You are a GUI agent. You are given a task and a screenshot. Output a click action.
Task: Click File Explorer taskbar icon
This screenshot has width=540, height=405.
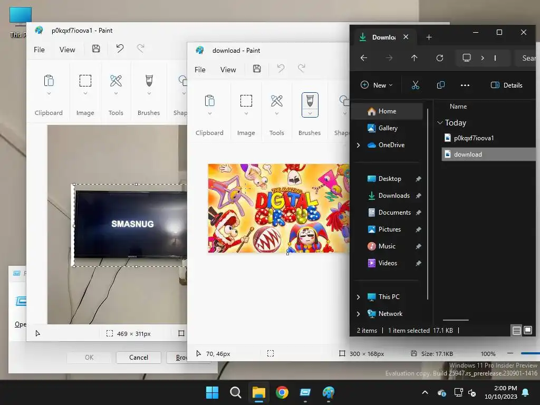pos(258,392)
